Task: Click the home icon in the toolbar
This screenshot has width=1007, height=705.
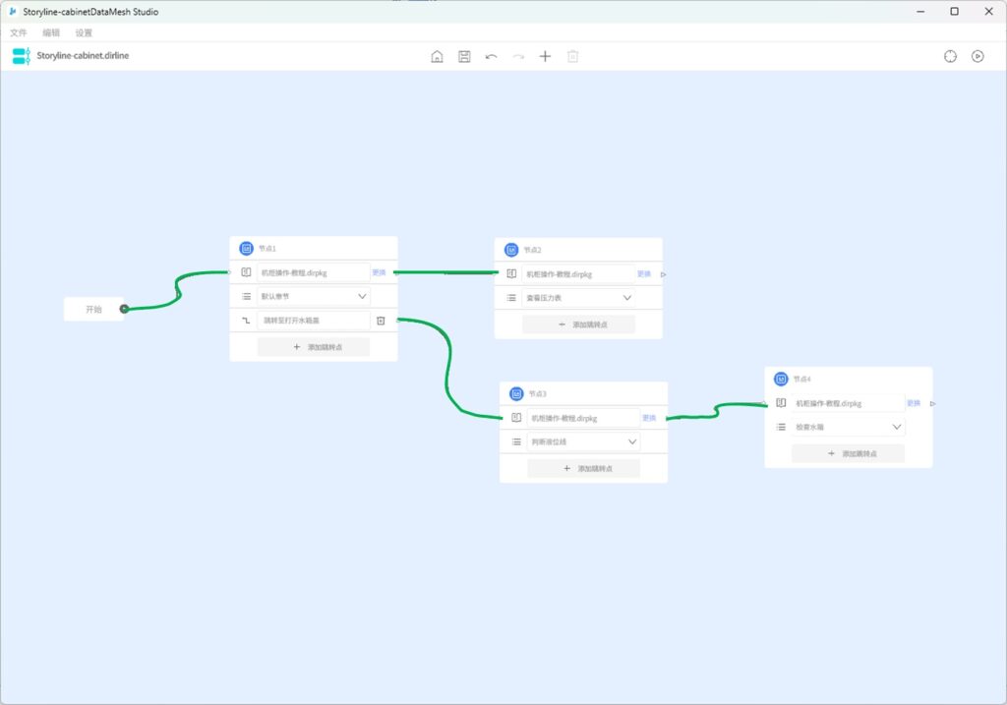Action: tap(437, 56)
